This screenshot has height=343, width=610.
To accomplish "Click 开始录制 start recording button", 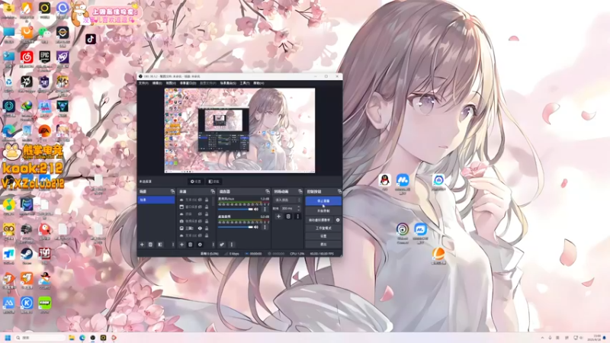I will (x=323, y=211).
